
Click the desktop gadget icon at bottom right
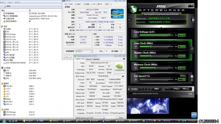tap(194, 115)
